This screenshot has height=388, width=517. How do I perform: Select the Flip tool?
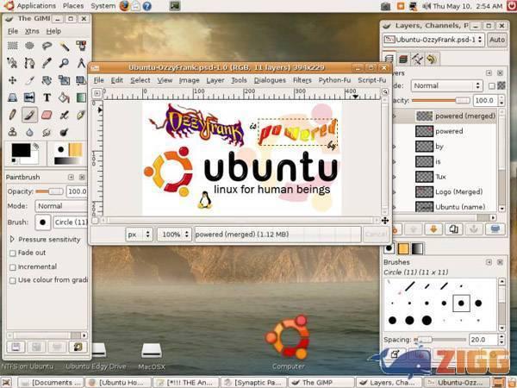(x=29, y=97)
